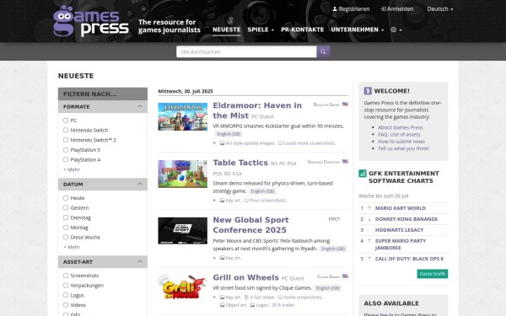This screenshot has height=316, width=506.
Task: Open Call of Duty: Black Ops 6 entry
Action: (409, 259)
